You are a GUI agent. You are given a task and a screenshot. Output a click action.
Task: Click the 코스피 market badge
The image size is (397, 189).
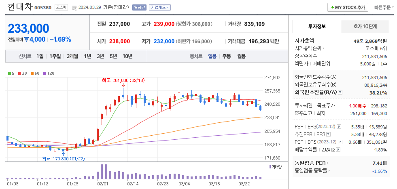tap(61, 7)
